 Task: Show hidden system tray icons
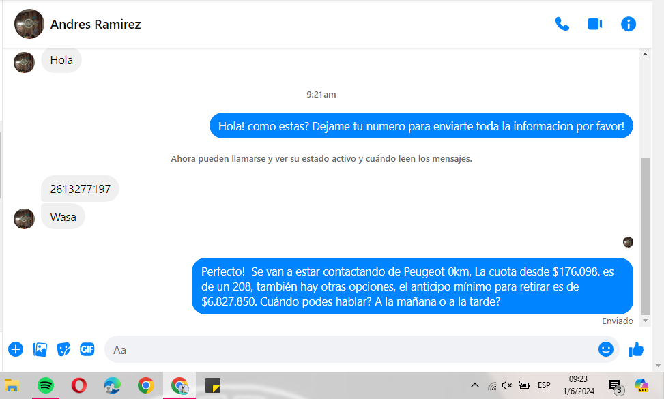point(475,385)
